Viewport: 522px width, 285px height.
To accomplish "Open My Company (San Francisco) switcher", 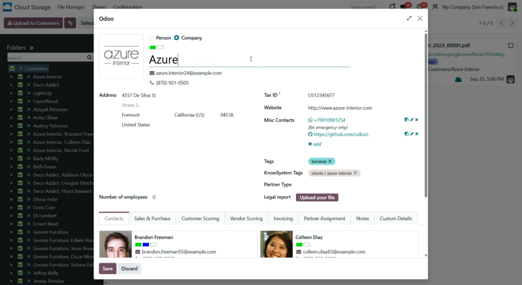I will pyautogui.click(x=472, y=7).
